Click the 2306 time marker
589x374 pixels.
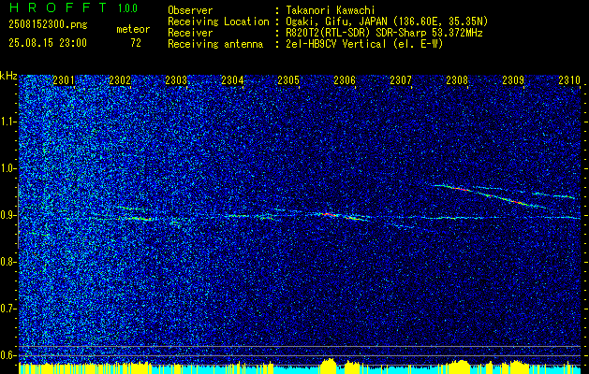[345, 80]
